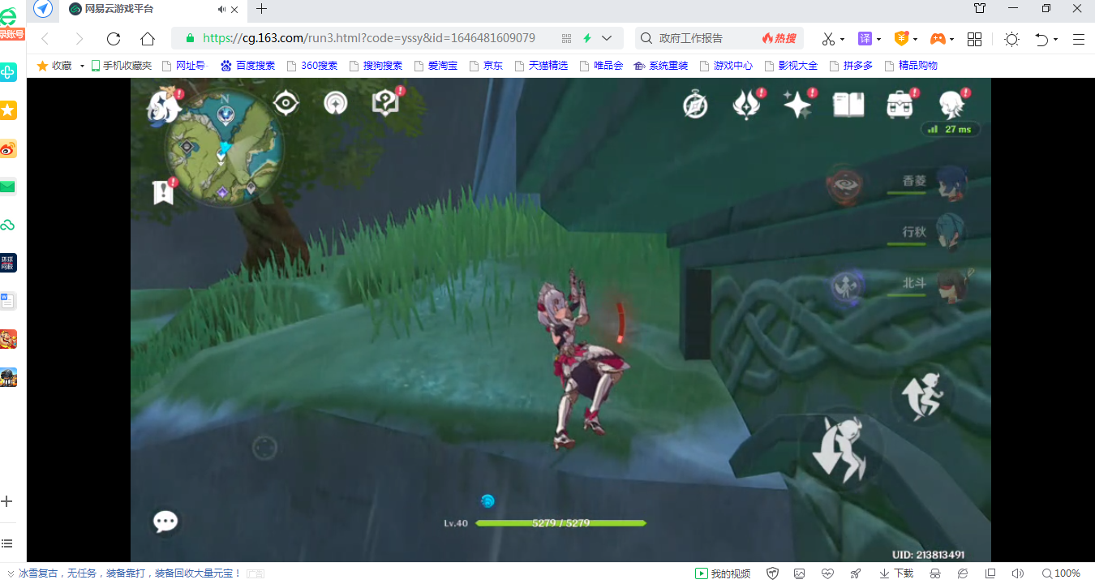The height and width of the screenshot is (584, 1095).
Task: Open 我的视频 in status bar
Action: 723,573
